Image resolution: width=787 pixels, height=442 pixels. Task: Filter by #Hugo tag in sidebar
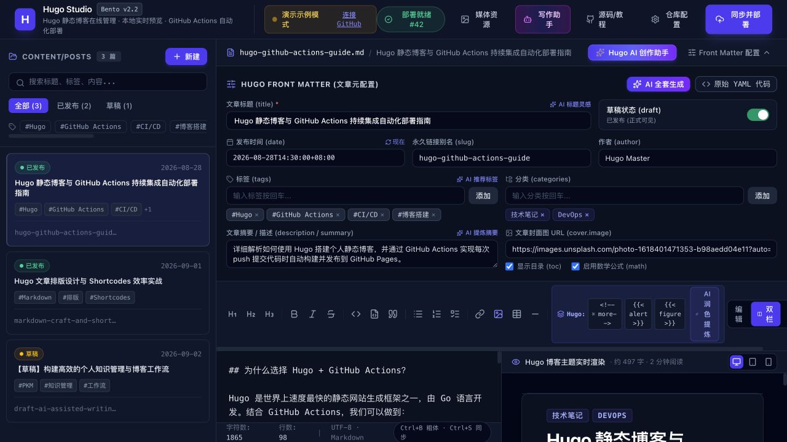click(x=35, y=126)
